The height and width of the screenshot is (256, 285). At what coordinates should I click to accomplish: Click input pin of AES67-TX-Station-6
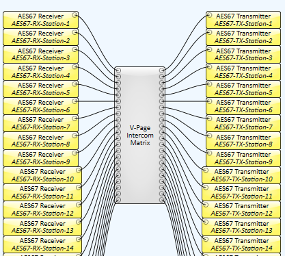tap(210, 101)
